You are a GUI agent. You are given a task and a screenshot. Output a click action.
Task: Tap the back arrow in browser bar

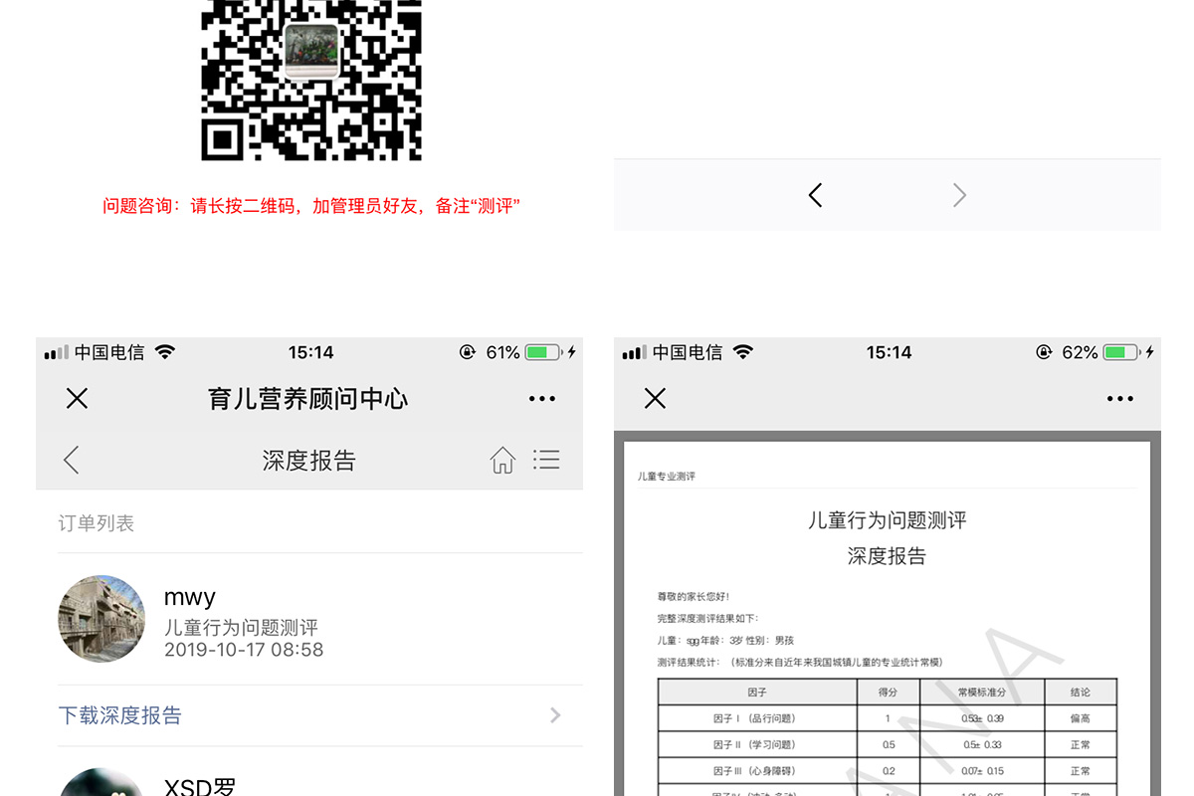click(815, 195)
